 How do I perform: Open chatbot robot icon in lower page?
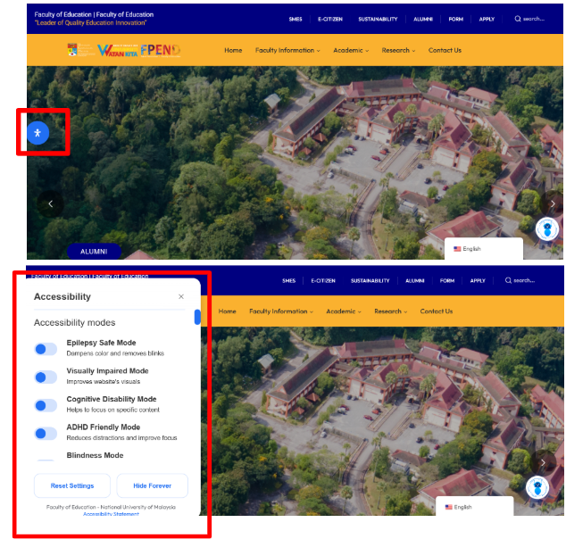point(537,488)
